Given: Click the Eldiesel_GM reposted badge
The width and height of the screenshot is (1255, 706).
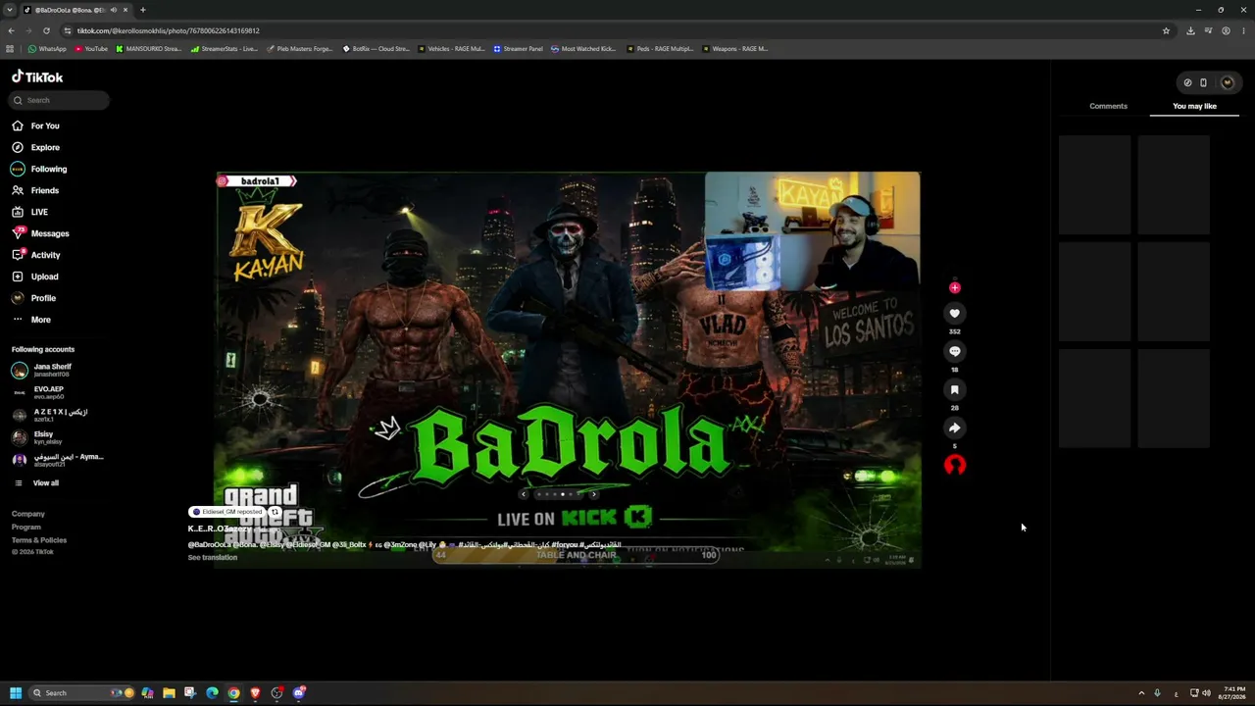Looking at the screenshot, I should click(x=227, y=512).
